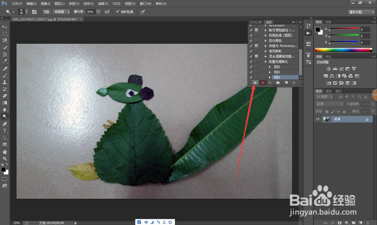The image size is (377, 225).
Task: Select the Clone Stamp tool
Action: 5,82
